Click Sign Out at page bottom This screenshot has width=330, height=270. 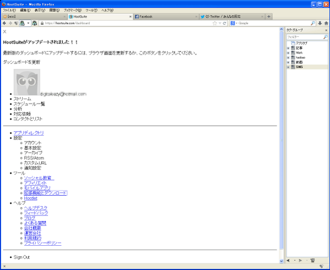tap(21, 257)
